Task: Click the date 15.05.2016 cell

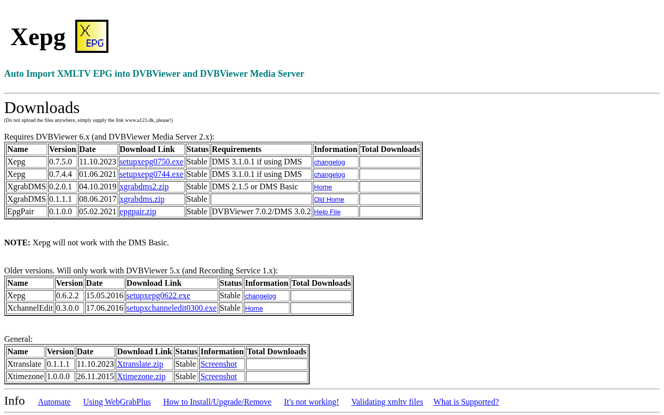Action: (105, 296)
